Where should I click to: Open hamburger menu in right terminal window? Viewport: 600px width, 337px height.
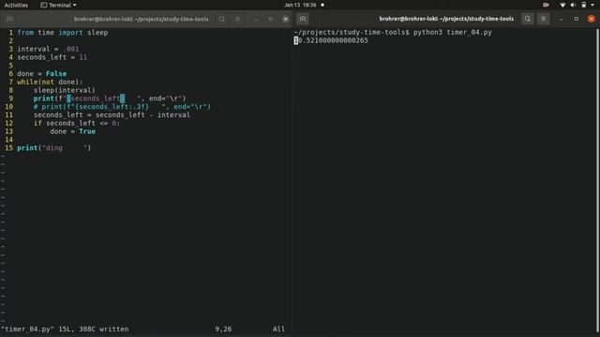point(544,19)
